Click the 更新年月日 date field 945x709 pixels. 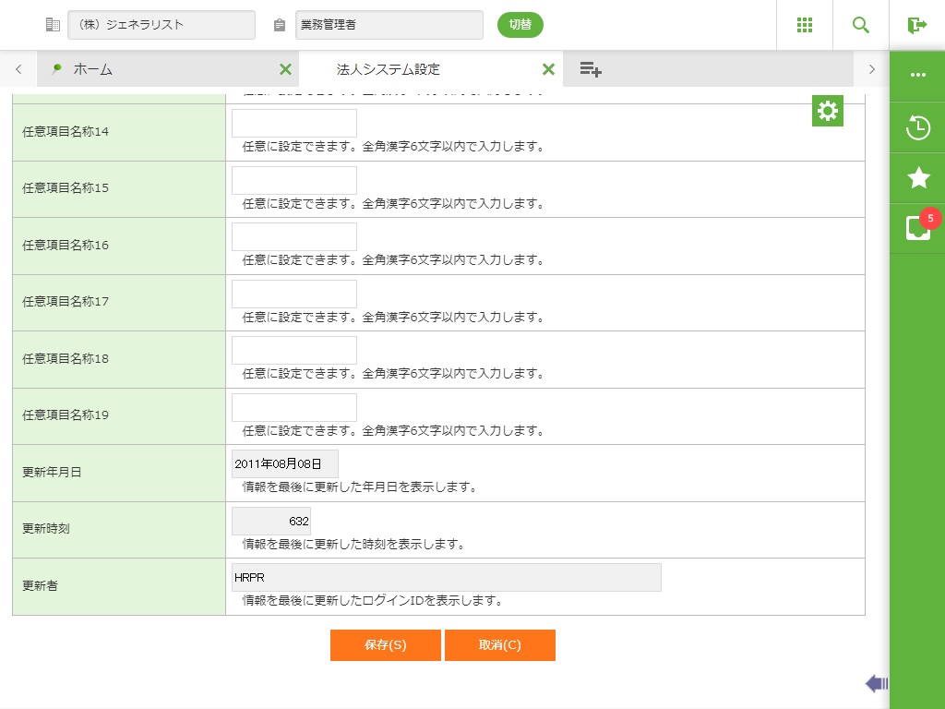point(285,464)
